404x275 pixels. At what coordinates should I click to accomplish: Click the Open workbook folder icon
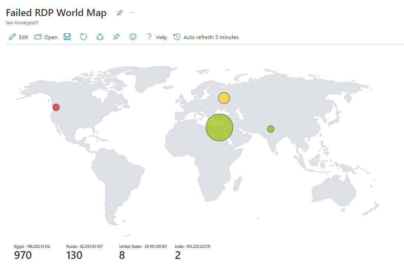pos(37,37)
